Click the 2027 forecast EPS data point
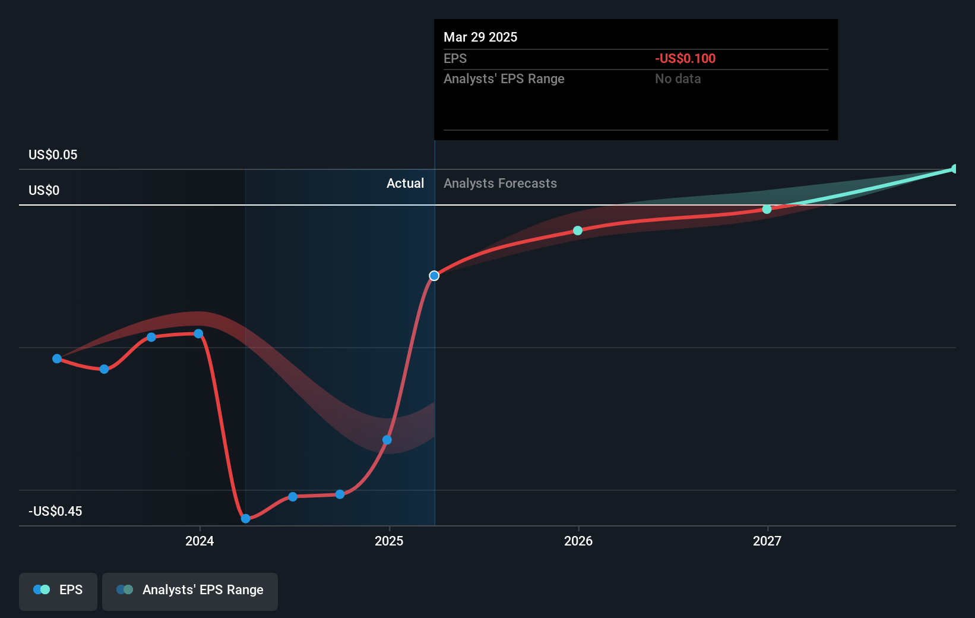975x618 pixels. pyautogui.click(x=767, y=209)
